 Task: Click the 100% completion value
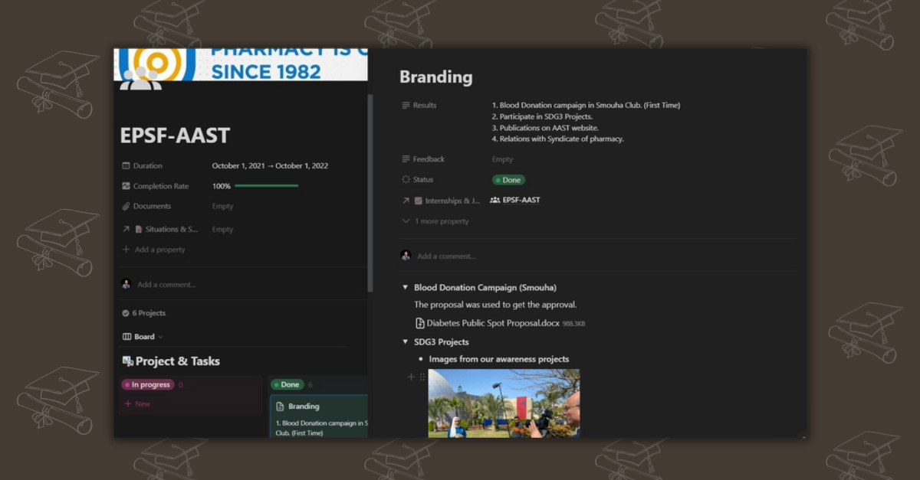[222, 186]
